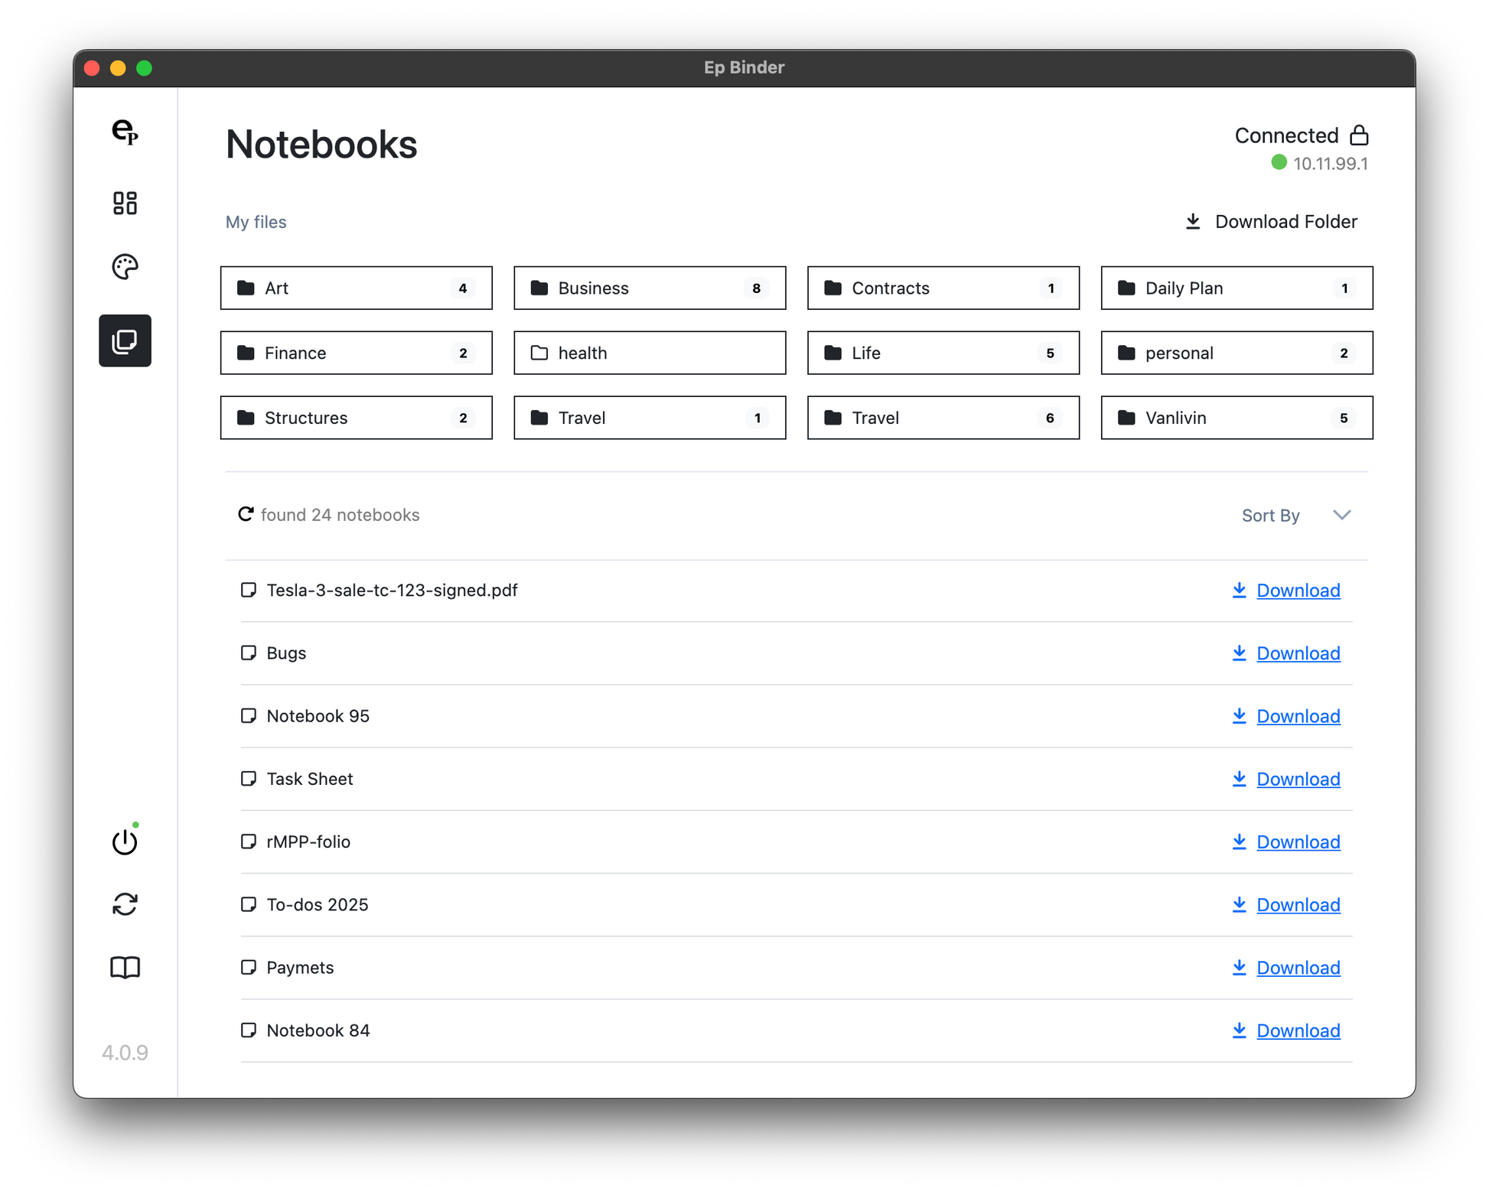This screenshot has width=1489, height=1195.
Task: Open the empty health folder
Action: [649, 353]
